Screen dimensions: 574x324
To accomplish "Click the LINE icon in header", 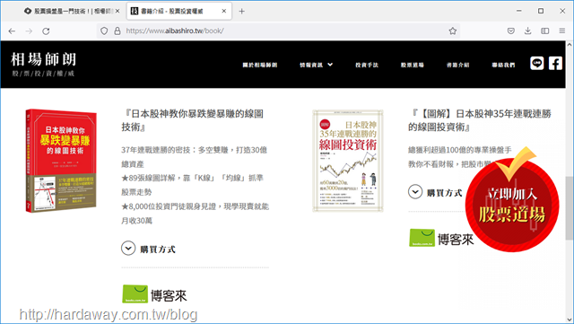I will [537, 64].
